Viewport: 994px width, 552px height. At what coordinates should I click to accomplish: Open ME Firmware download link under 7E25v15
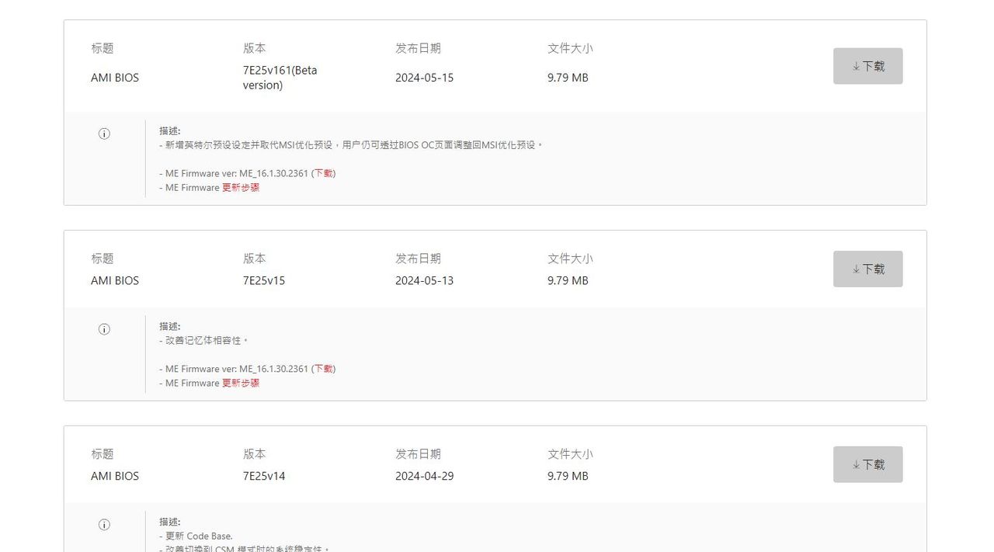324,369
